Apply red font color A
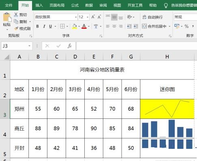 84,26
